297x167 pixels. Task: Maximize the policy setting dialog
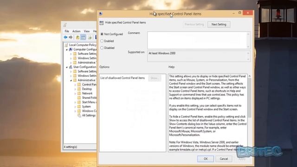click(x=239, y=13)
